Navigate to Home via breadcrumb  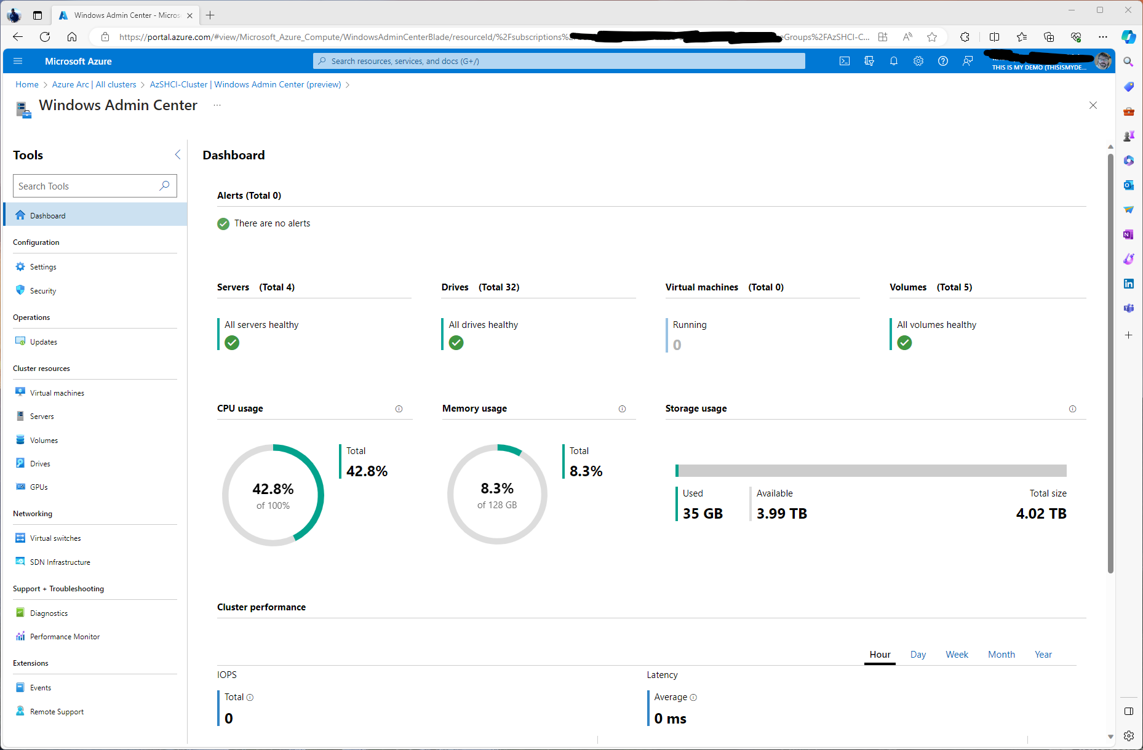(26, 84)
